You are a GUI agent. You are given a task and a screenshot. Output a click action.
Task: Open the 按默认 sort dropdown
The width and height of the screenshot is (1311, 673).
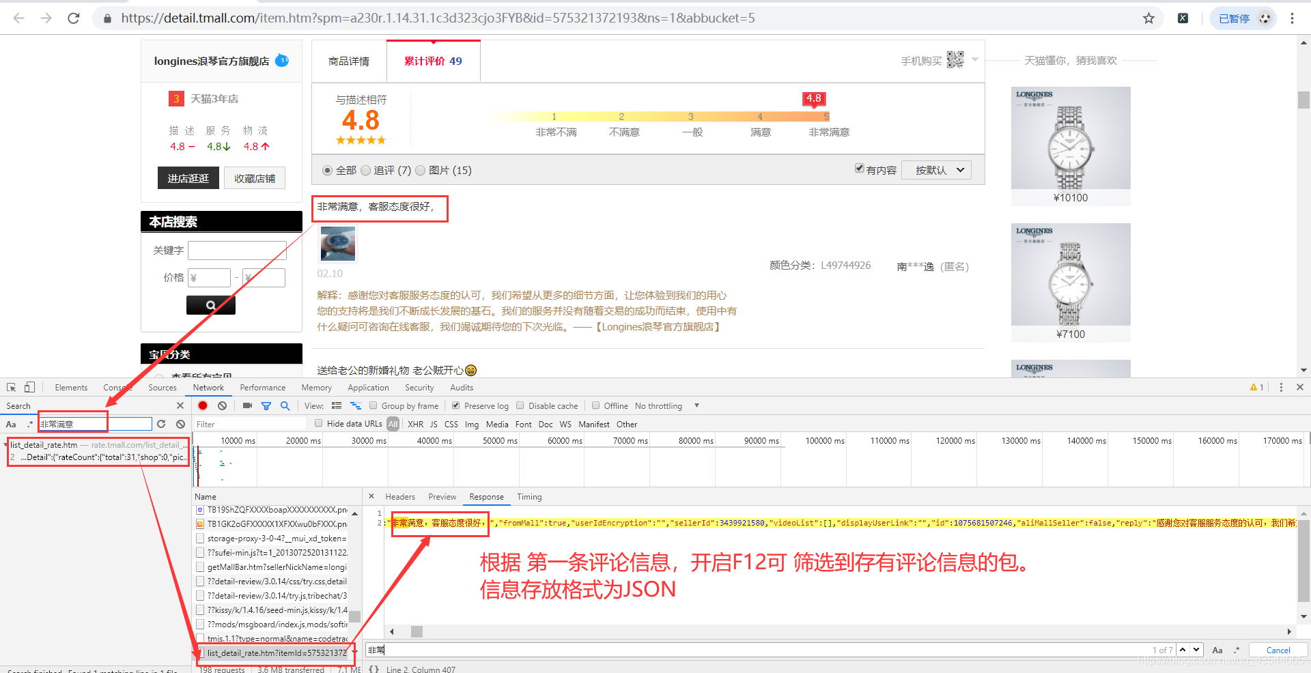(937, 170)
